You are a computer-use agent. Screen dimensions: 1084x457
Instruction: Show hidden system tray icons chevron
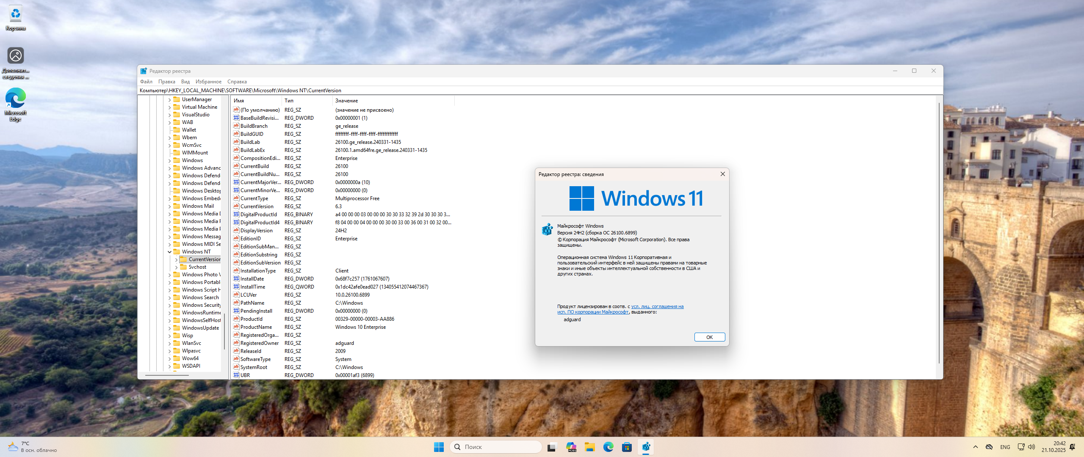[976, 447]
